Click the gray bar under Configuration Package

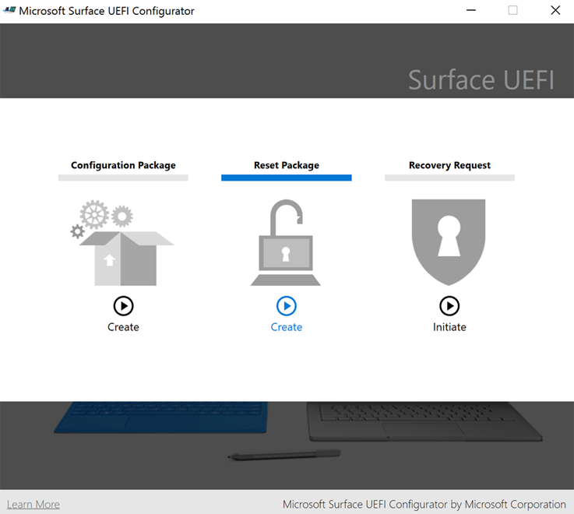pos(123,178)
